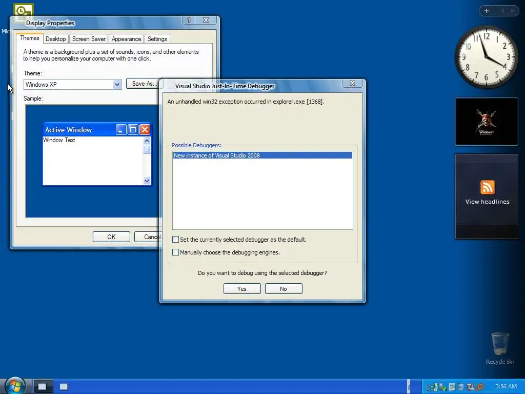
Task: Click the Active Window sample preview
Action: tap(97, 154)
